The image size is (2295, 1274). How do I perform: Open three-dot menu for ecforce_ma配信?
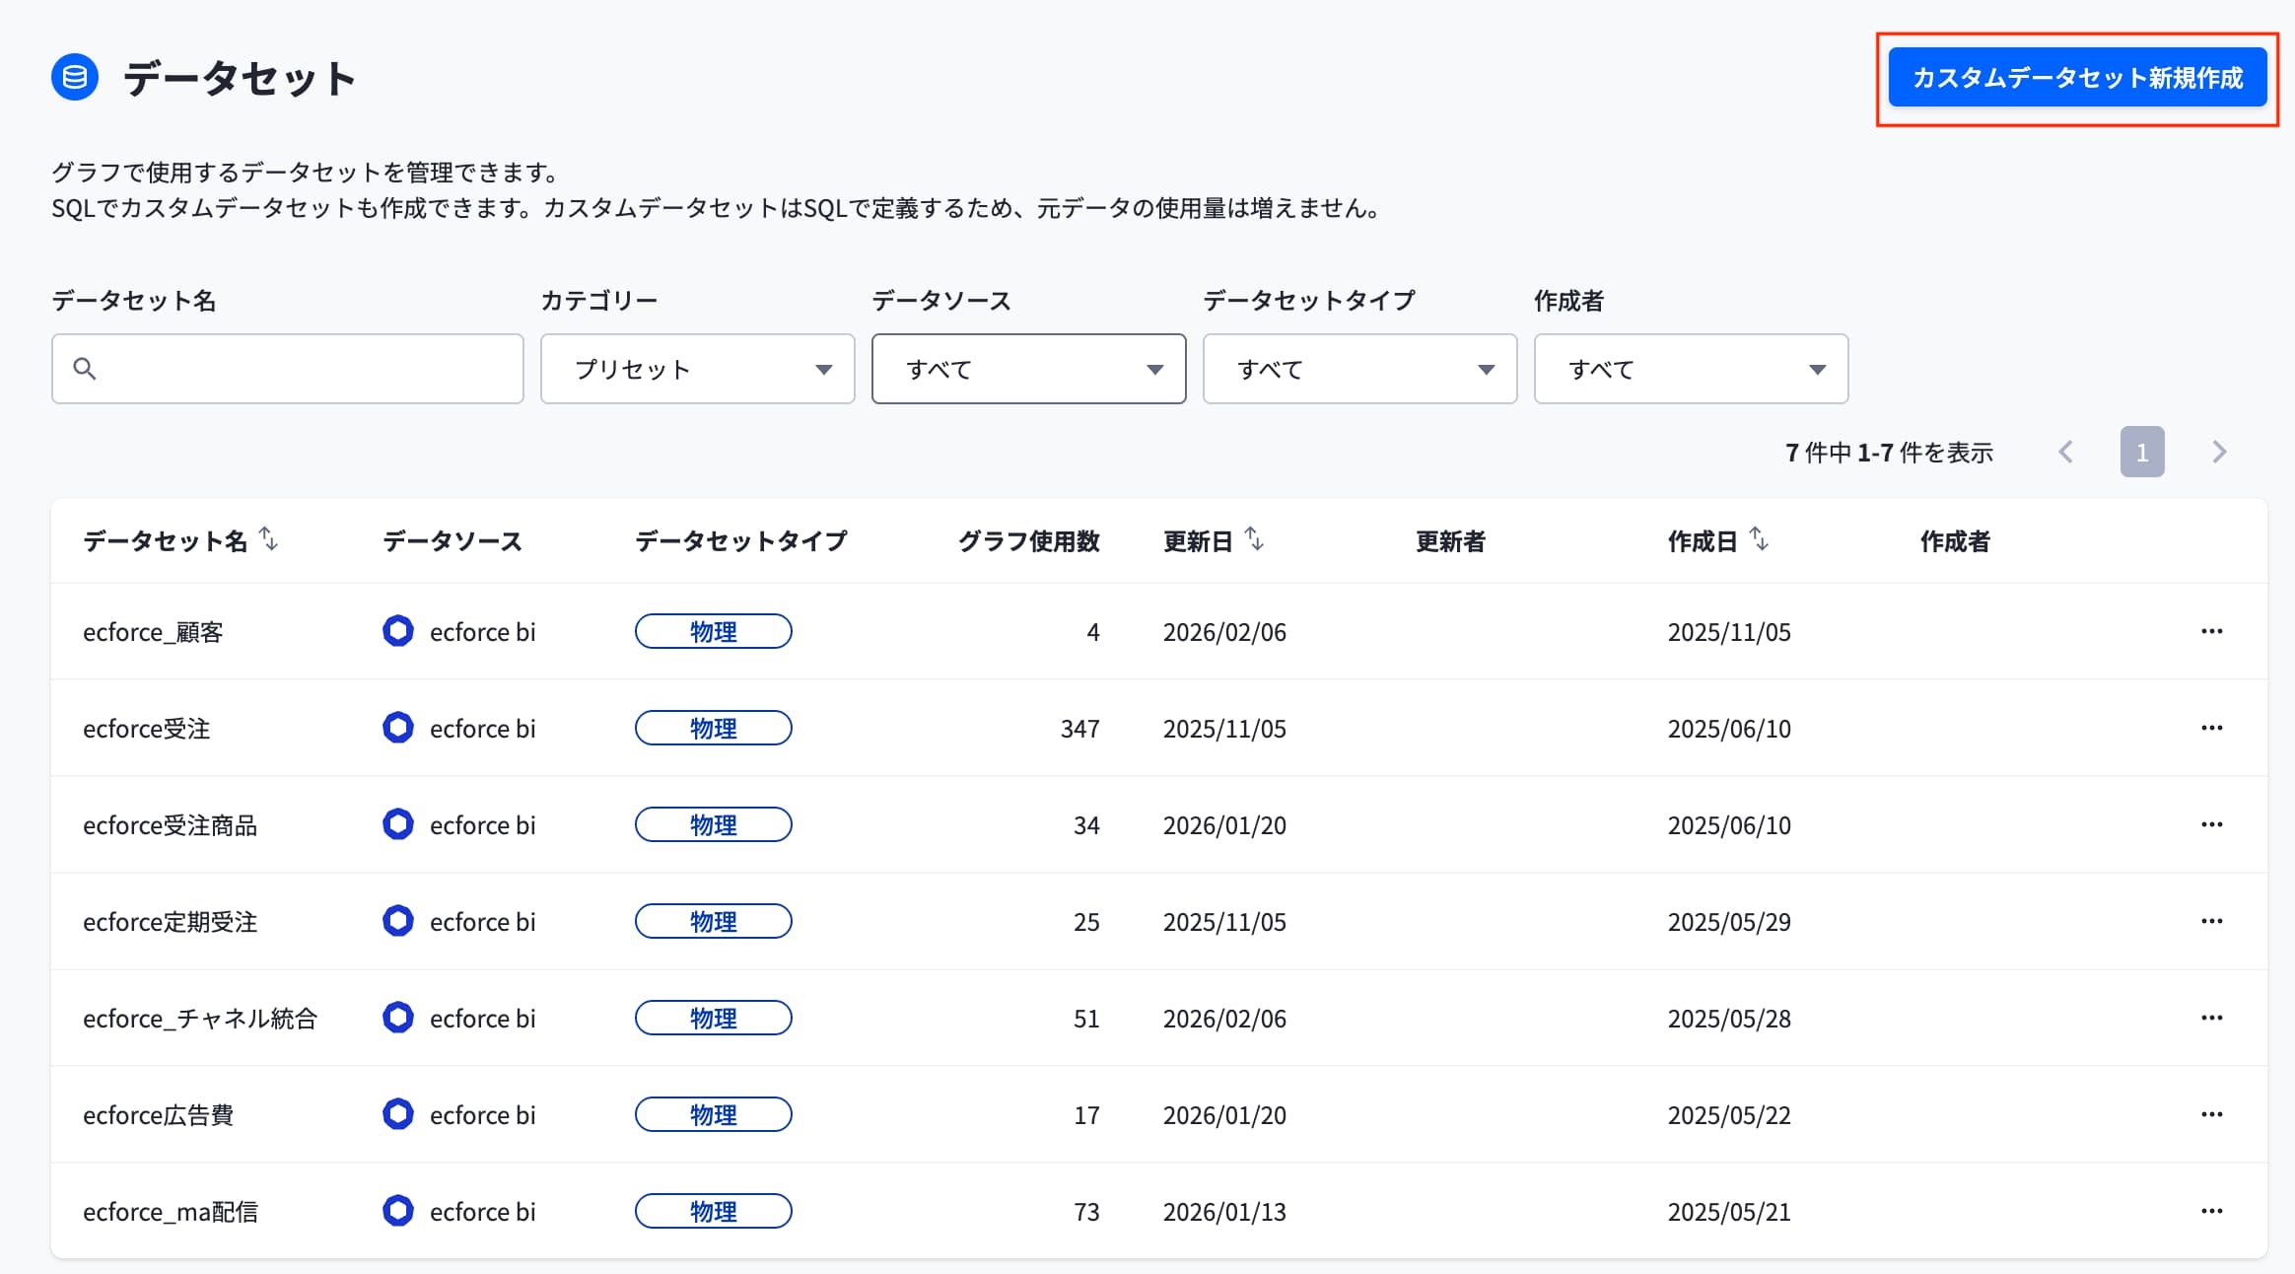2211,1211
